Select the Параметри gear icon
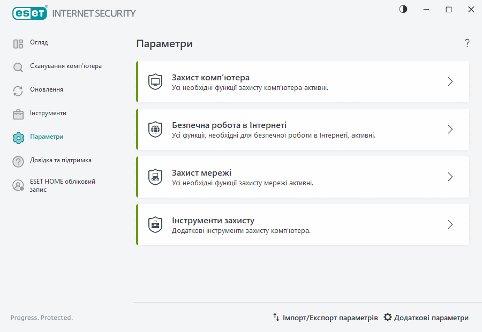Screen dimensions: 482x332 [x=18, y=137]
